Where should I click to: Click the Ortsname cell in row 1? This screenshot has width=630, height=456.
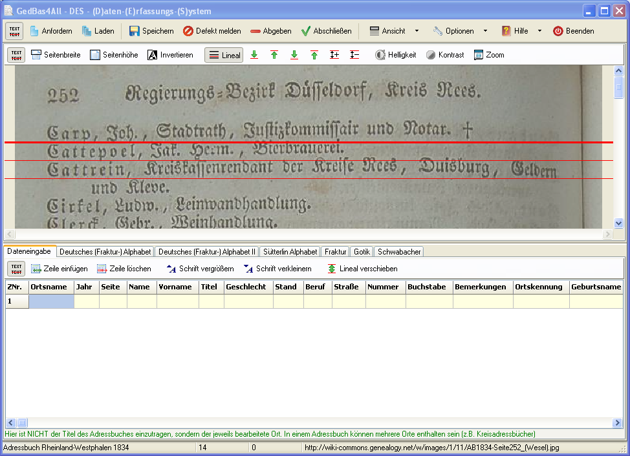(x=51, y=302)
